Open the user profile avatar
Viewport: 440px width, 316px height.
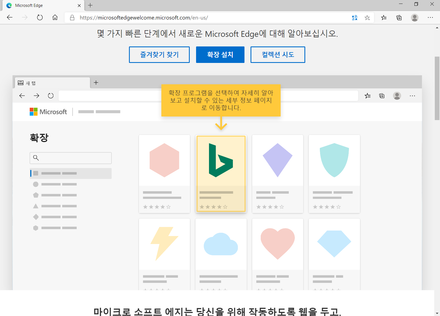(415, 18)
